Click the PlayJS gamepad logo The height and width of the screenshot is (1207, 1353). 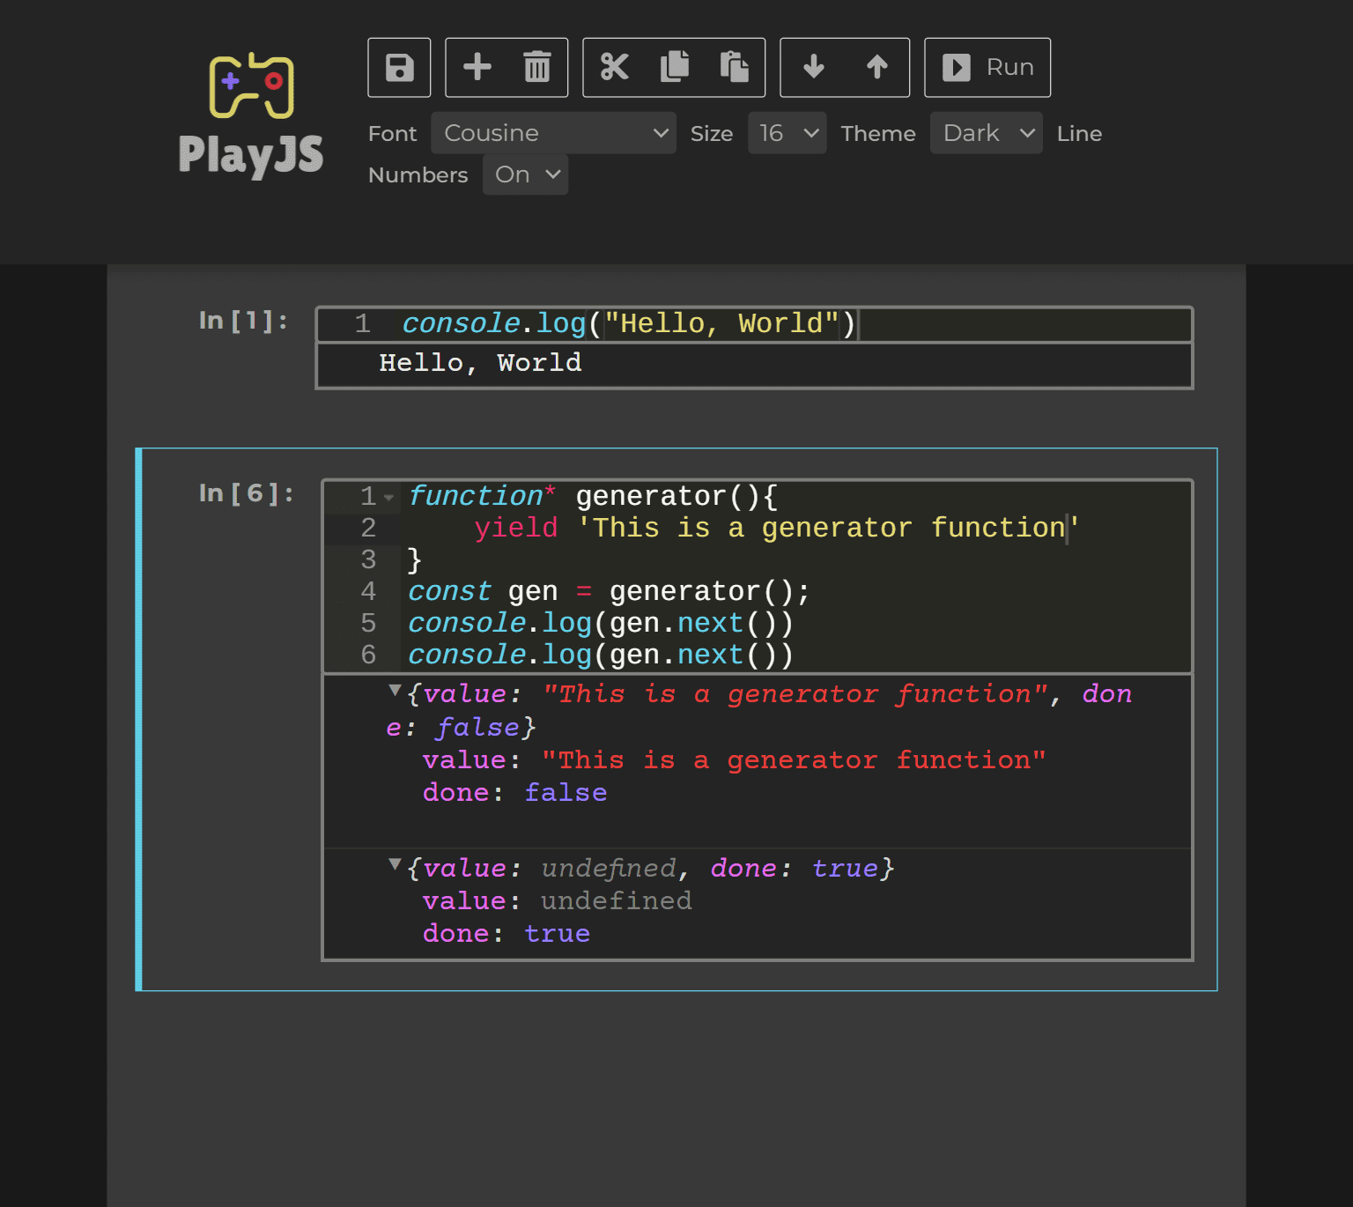pyautogui.click(x=251, y=85)
